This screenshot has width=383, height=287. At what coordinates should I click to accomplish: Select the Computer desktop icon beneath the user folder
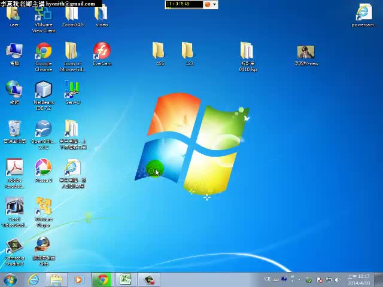(x=14, y=54)
